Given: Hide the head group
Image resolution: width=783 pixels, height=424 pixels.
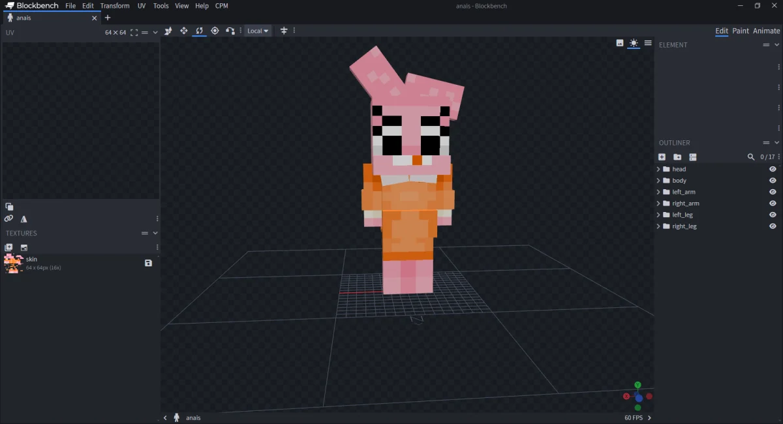Looking at the screenshot, I should click(773, 169).
